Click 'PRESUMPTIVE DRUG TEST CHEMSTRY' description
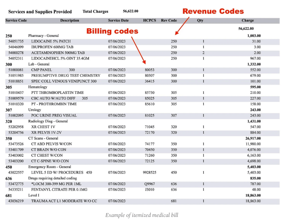Screen dimensions: 285x222 66,76
